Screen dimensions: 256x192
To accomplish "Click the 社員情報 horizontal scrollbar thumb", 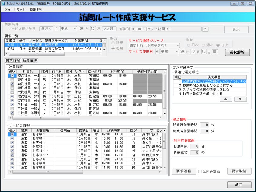I will 41,118.
